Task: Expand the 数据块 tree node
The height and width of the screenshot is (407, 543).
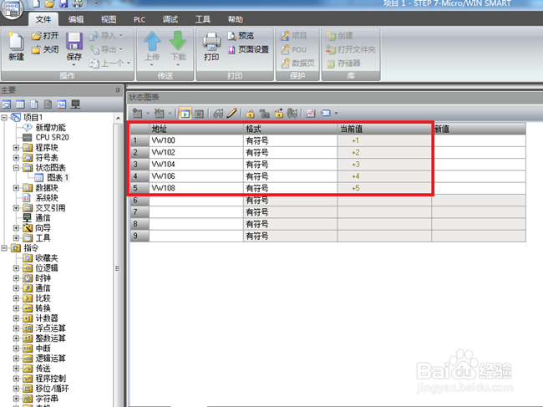Action: tap(16, 188)
